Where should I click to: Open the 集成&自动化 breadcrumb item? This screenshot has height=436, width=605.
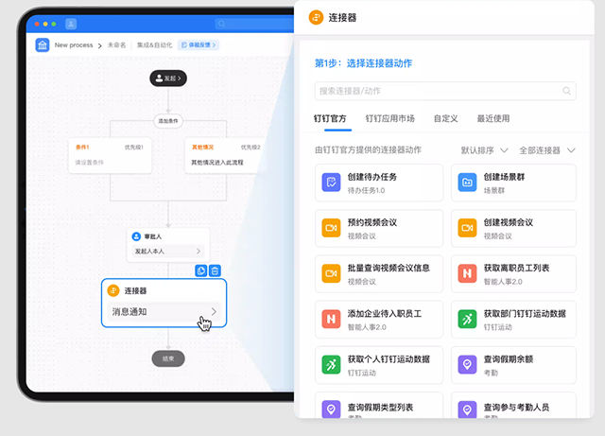pos(154,45)
